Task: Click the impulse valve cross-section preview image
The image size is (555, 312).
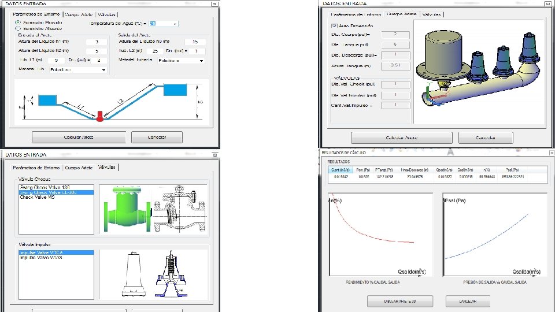Action: 171,274
